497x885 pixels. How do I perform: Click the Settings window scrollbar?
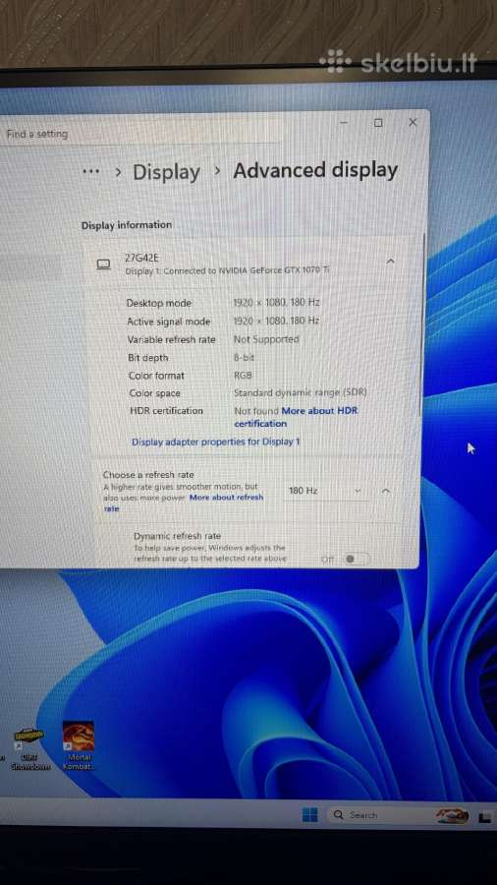pos(422,324)
